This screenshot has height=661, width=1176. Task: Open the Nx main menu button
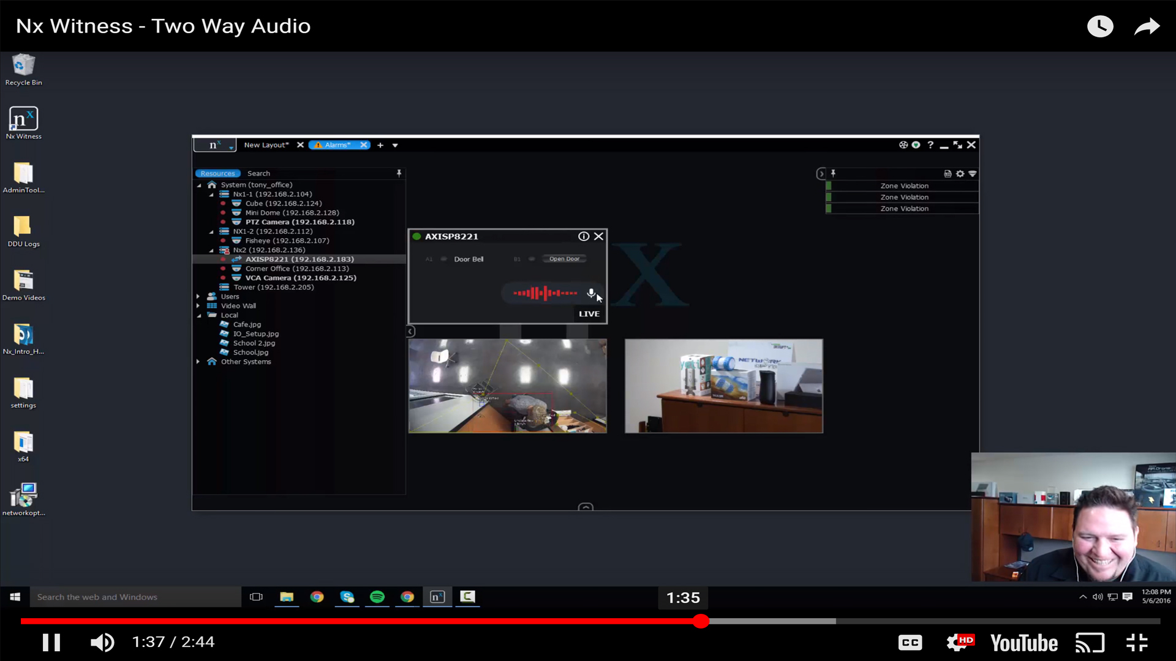click(215, 145)
